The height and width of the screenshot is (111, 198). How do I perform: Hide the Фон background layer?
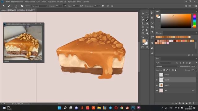(157, 90)
